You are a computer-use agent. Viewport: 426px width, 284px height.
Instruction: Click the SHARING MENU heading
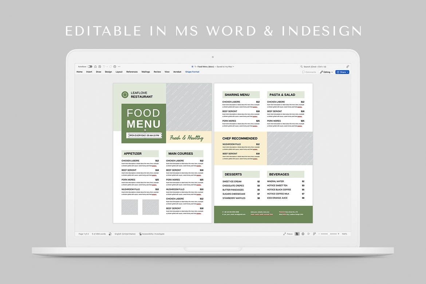click(x=237, y=95)
